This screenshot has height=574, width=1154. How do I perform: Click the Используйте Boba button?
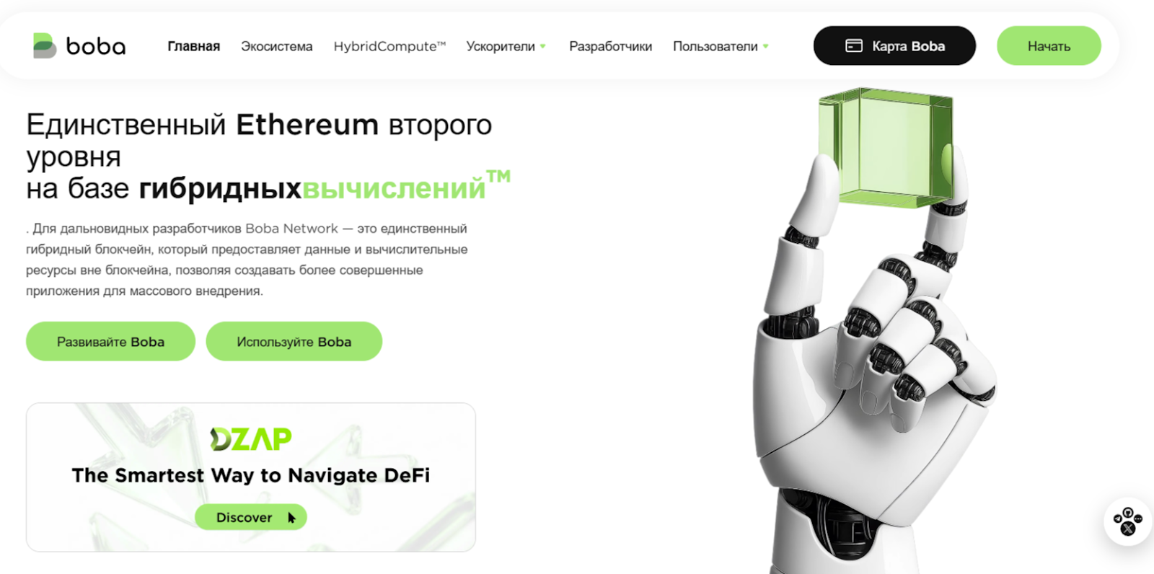(x=294, y=341)
